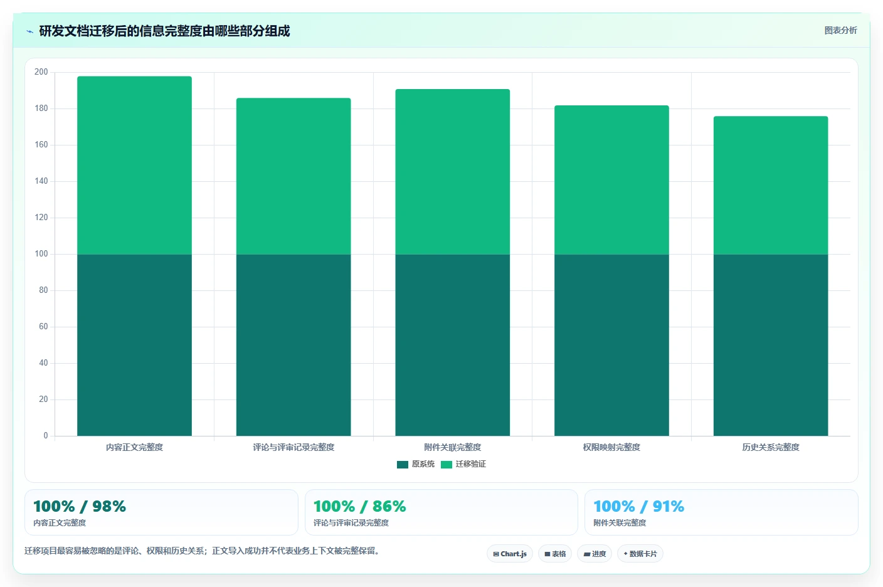This screenshot has height=587, width=883.
Task: Select the 原系统 bar segment for 评论与评审记录完整度
Action: (x=293, y=345)
